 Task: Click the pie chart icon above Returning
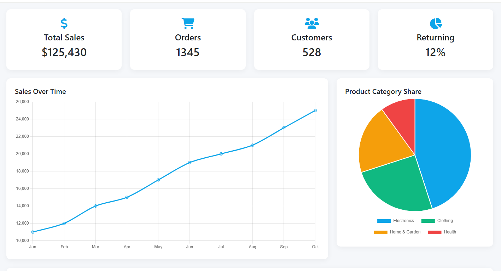[x=436, y=23]
